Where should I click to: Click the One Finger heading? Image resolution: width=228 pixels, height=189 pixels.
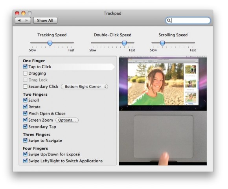[x=34, y=61]
